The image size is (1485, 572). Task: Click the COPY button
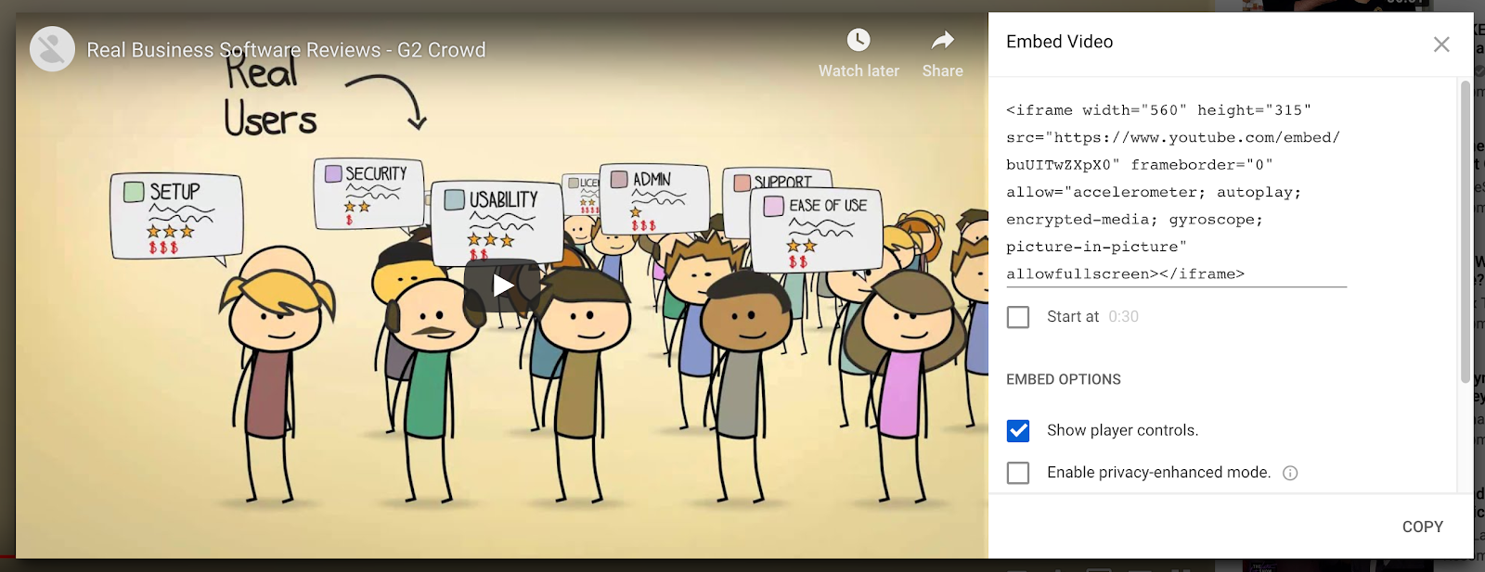1422,527
